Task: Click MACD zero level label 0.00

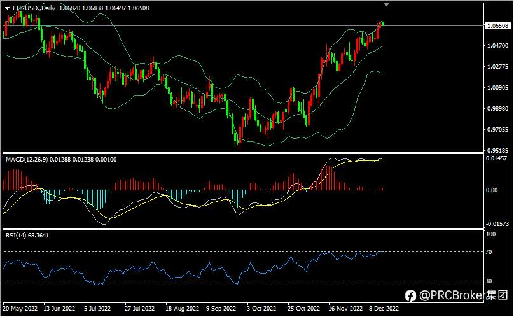Action: [x=492, y=190]
